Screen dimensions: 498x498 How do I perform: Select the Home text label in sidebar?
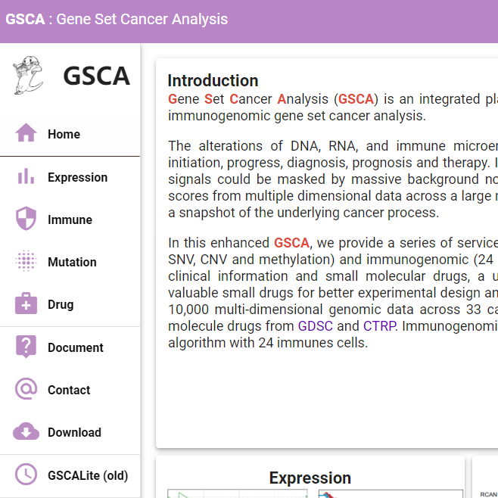tap(64, 134)
